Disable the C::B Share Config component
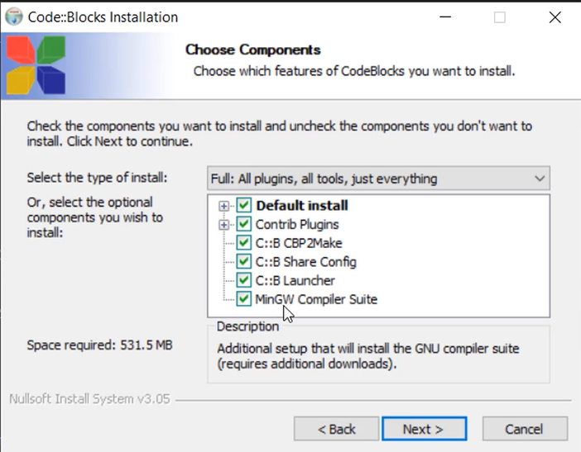 pyautogui.click(x=244, y=261)
